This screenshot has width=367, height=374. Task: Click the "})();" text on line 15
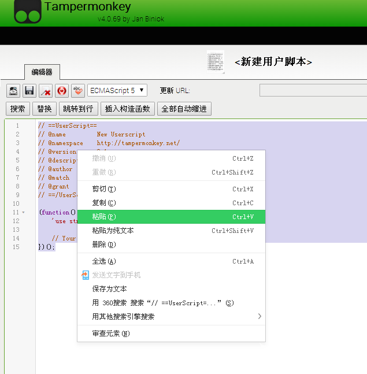tap(46, 247)
